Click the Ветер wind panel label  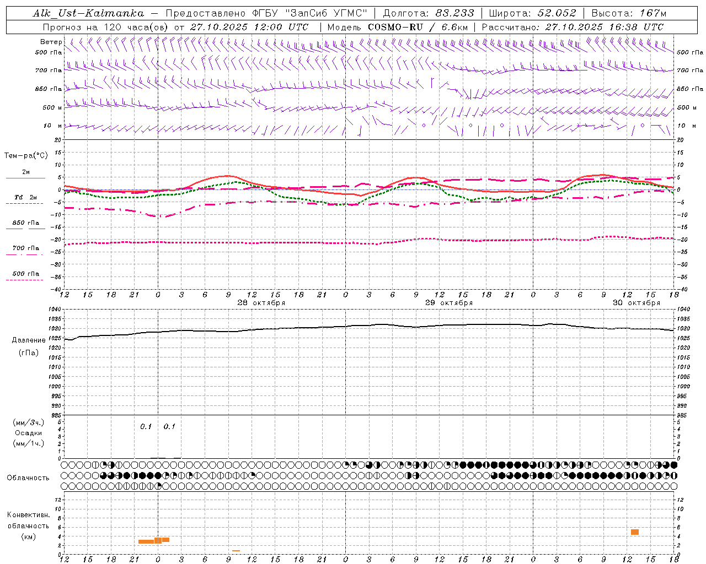(51, 42)
